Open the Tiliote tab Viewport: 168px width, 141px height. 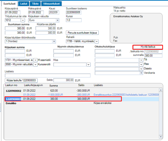[x=35, y=4]
